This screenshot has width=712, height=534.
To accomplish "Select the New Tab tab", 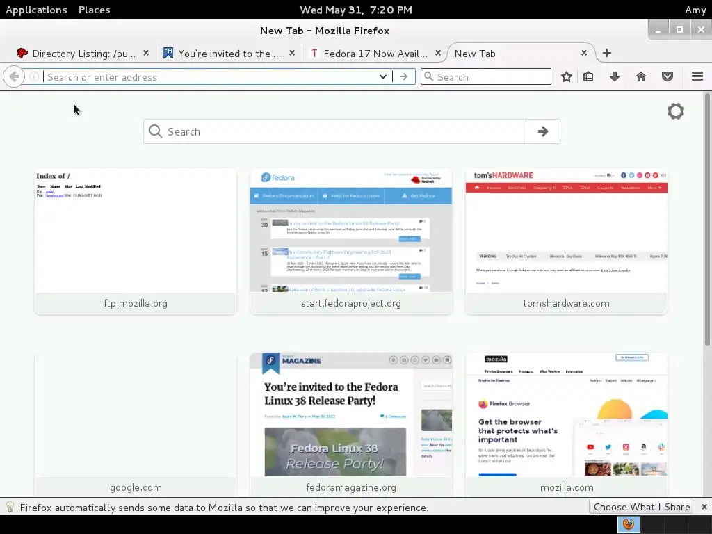I will 520,54.
